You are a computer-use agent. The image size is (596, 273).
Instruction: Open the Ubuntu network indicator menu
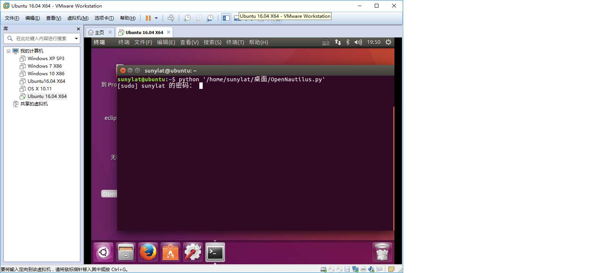point(338,42)
